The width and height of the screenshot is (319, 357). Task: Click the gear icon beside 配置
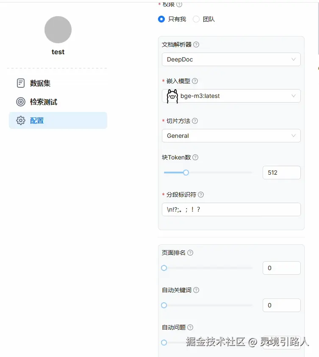coord(20,120)
